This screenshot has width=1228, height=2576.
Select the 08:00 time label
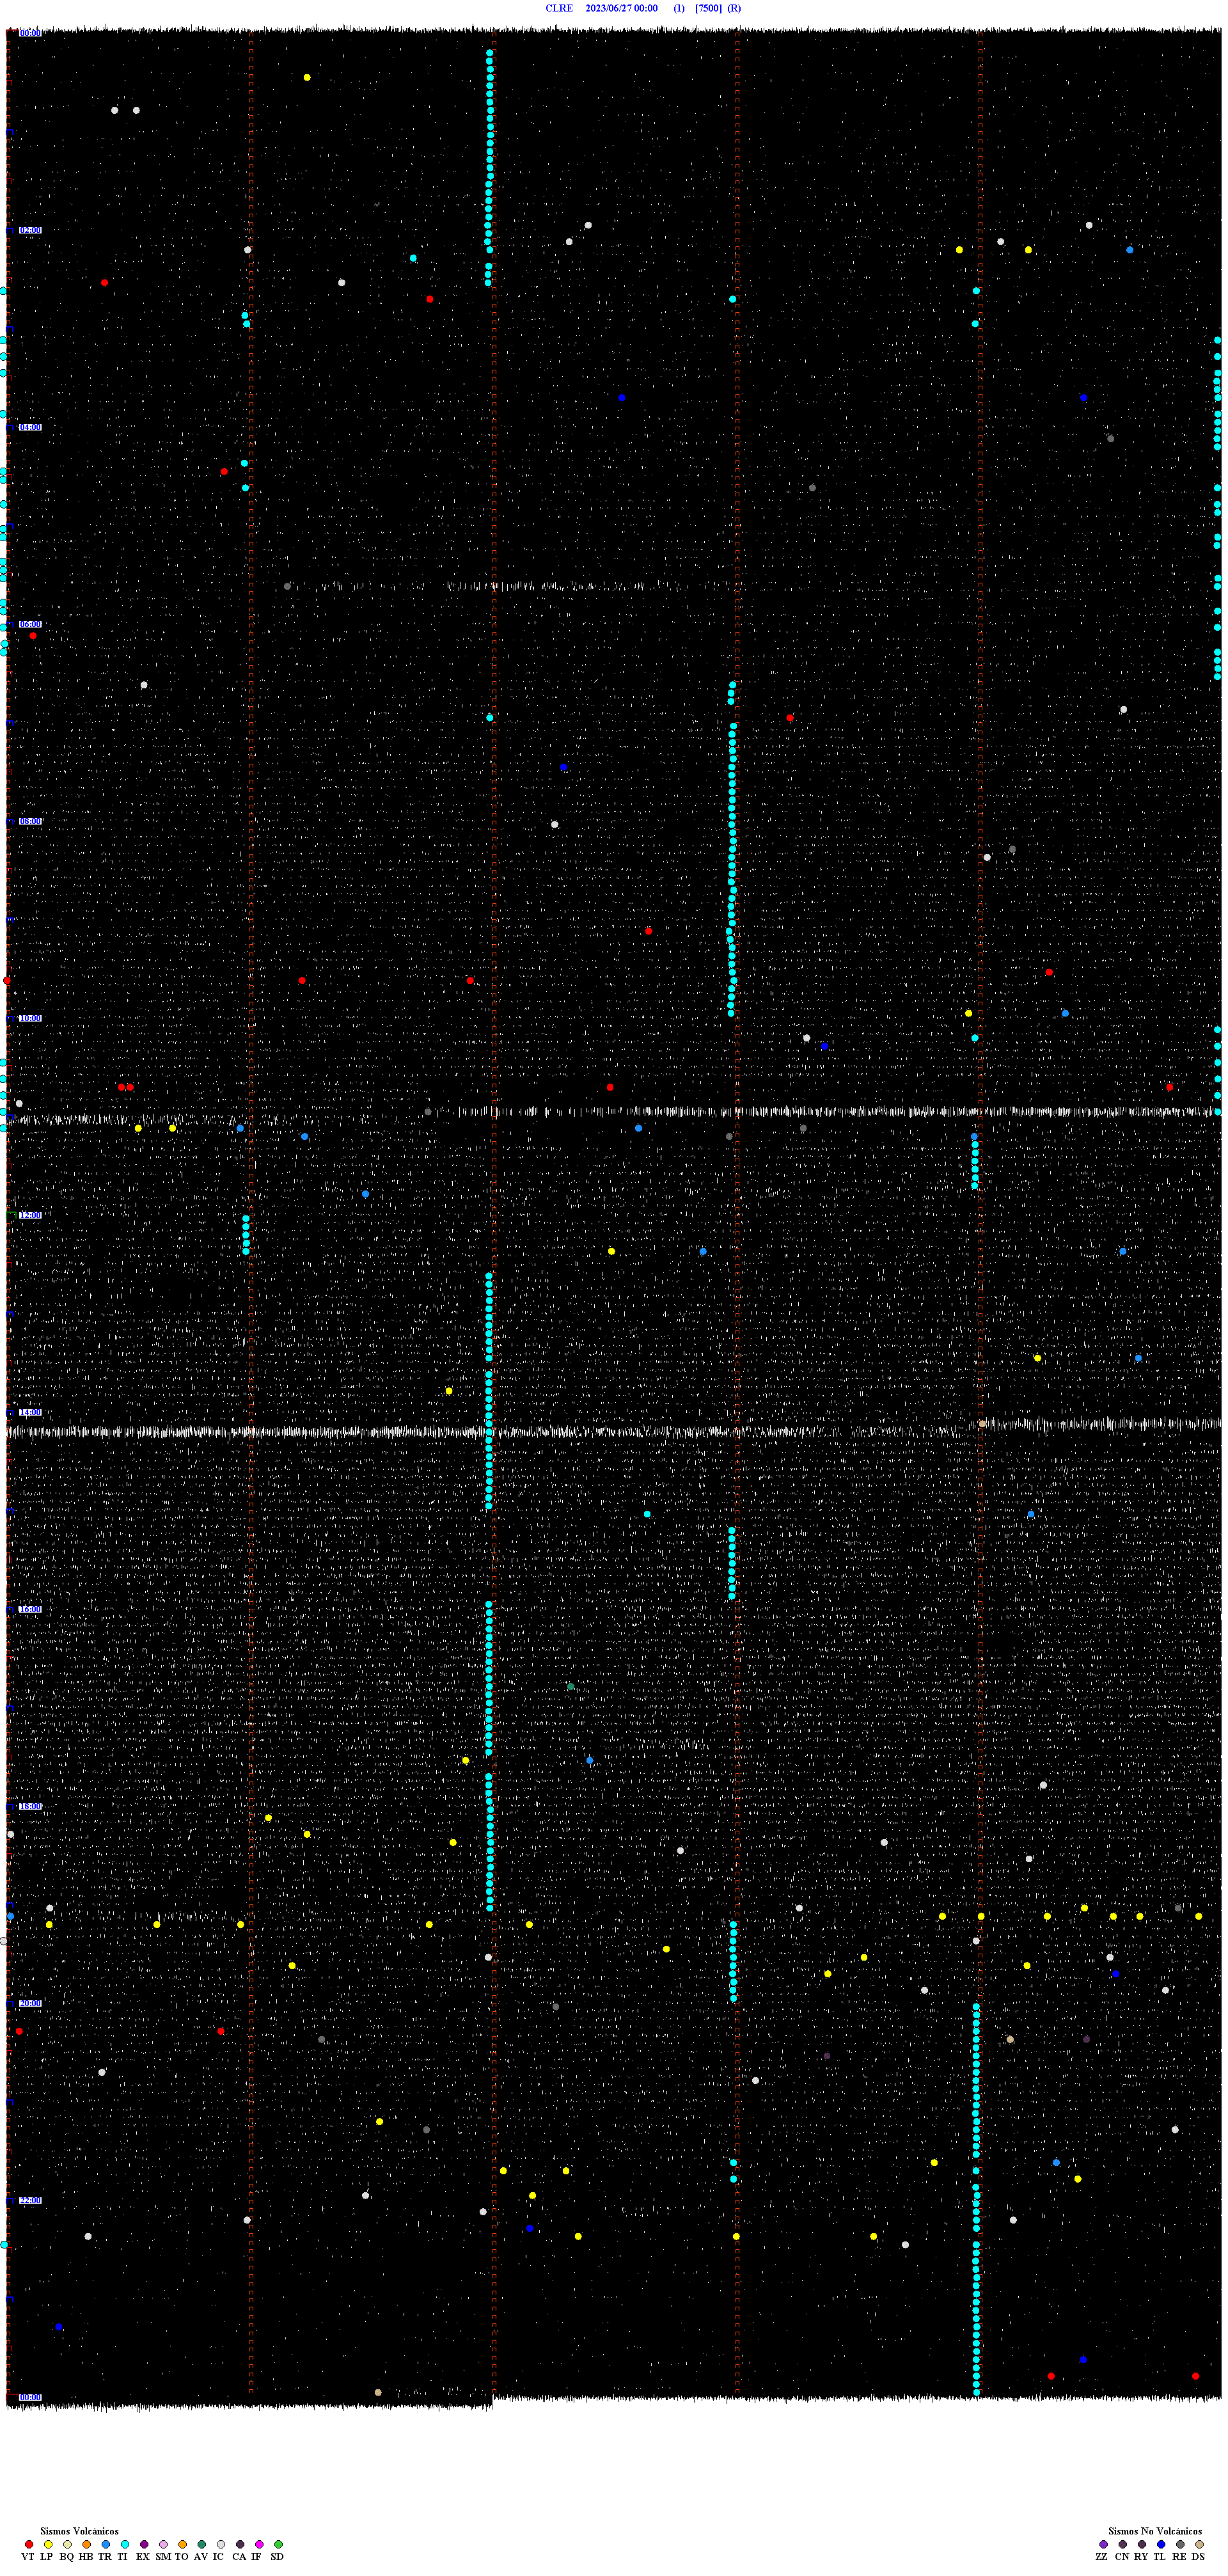(30, 821)
